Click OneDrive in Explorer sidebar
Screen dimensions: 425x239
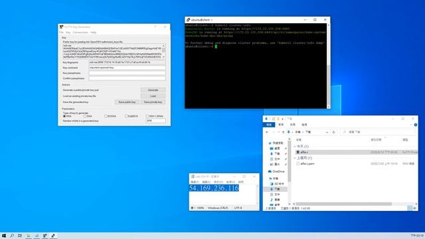[276, 171]
